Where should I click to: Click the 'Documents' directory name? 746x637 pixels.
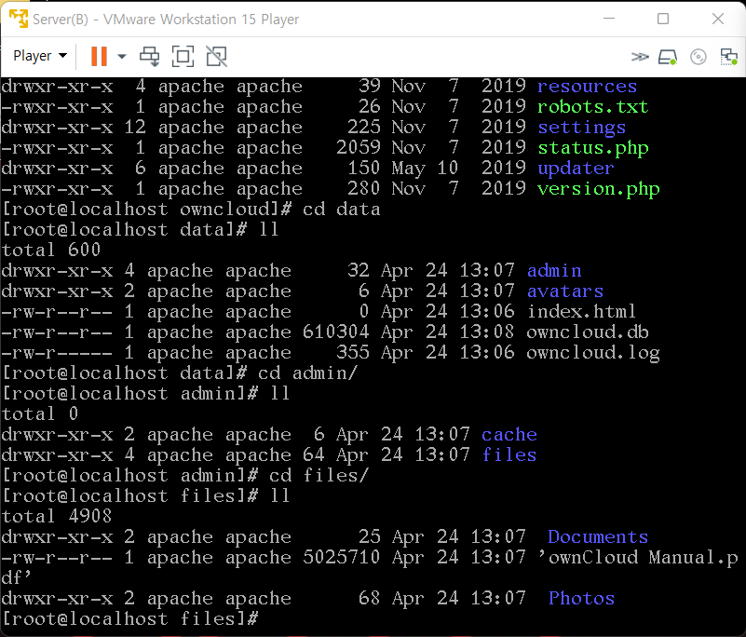click(x=598, y=537)
